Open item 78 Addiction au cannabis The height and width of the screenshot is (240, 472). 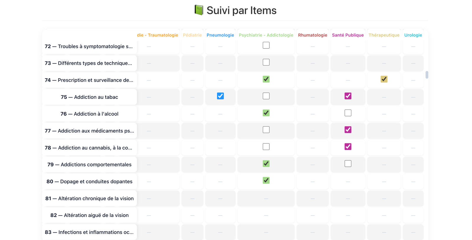pos(89,148)
